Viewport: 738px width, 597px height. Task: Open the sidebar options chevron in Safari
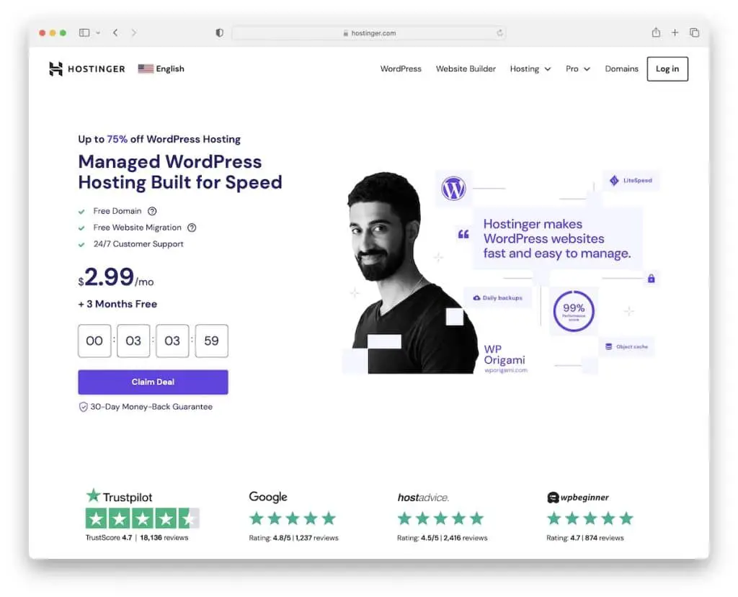click(98, 33)
